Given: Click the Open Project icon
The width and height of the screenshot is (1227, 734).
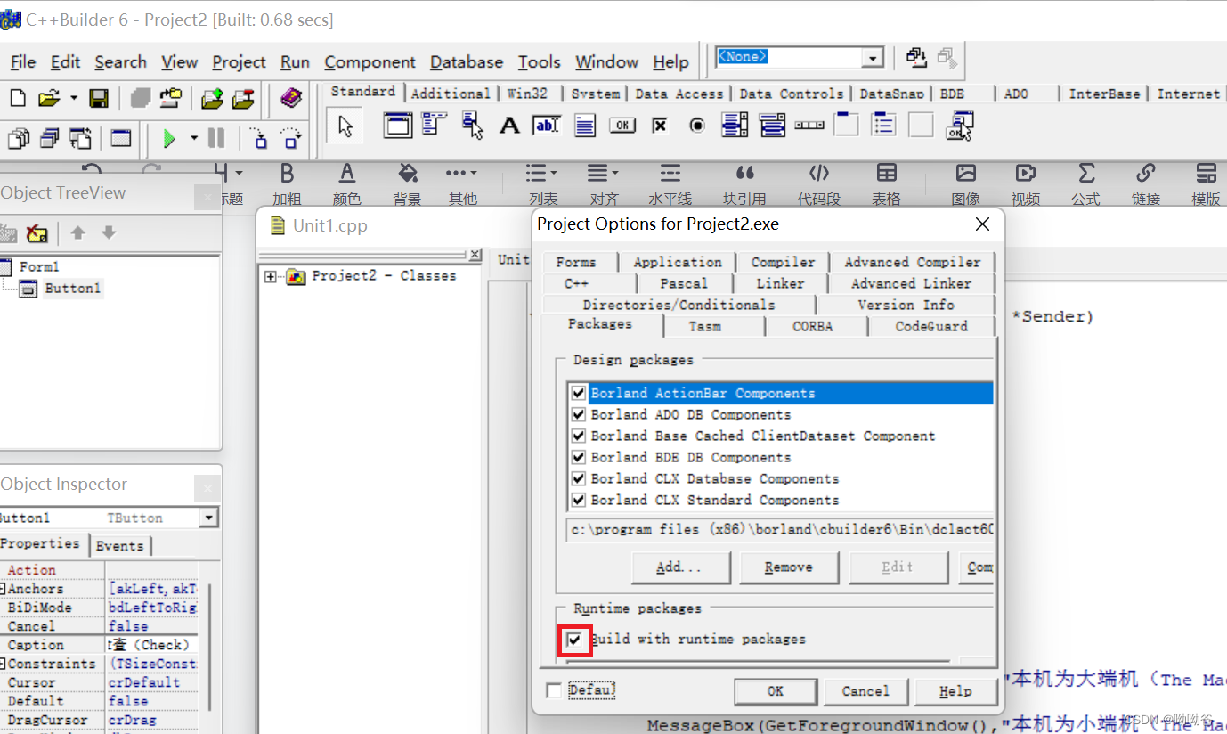Looking at the screenshot, I should (x=171, y=98).
